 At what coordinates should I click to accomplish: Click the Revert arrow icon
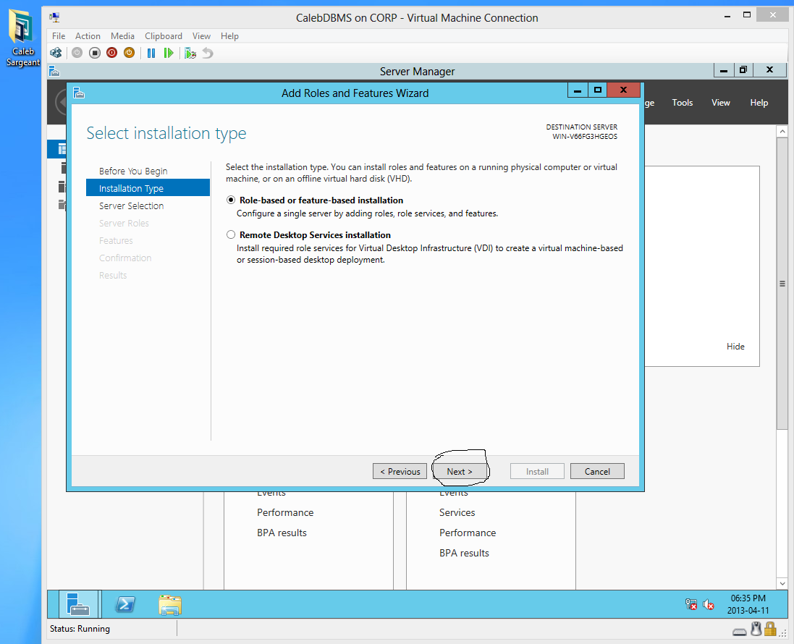point(208,53)
